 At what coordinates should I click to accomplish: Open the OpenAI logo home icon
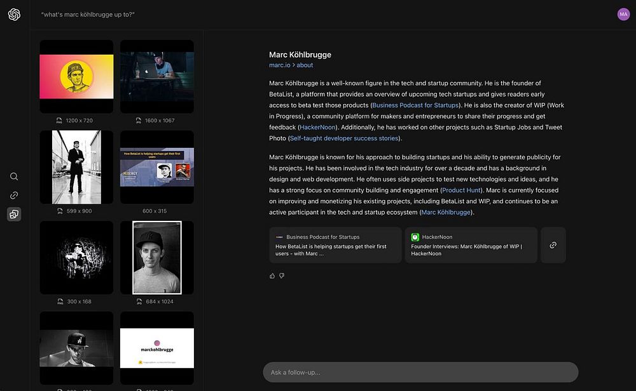click(14, 15)
